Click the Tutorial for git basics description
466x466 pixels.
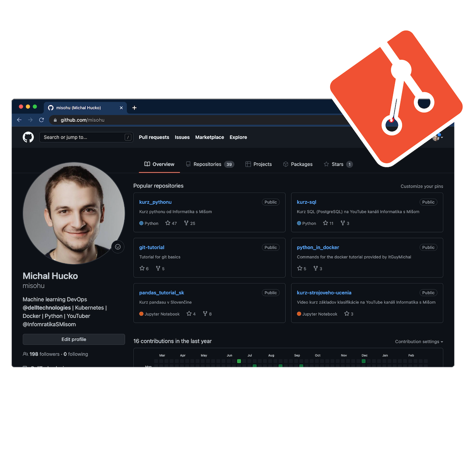tap(160, 257)
